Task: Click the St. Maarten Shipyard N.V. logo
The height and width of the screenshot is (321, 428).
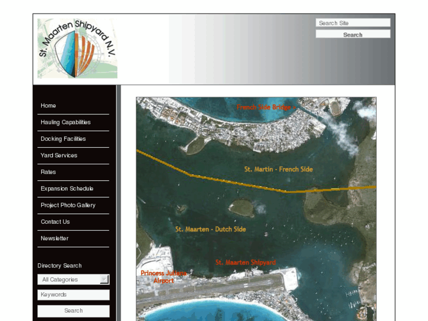Action: 77,48
